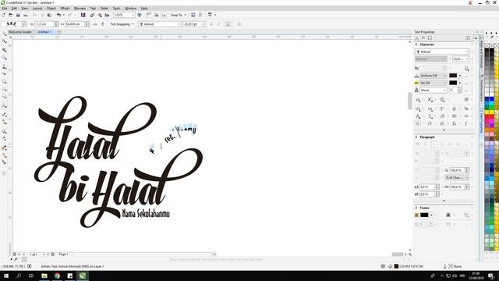Toggle center alignment in Paragraph section
Image resolution: width=499 pixels, height=281 pixels.
pos(434,144)
